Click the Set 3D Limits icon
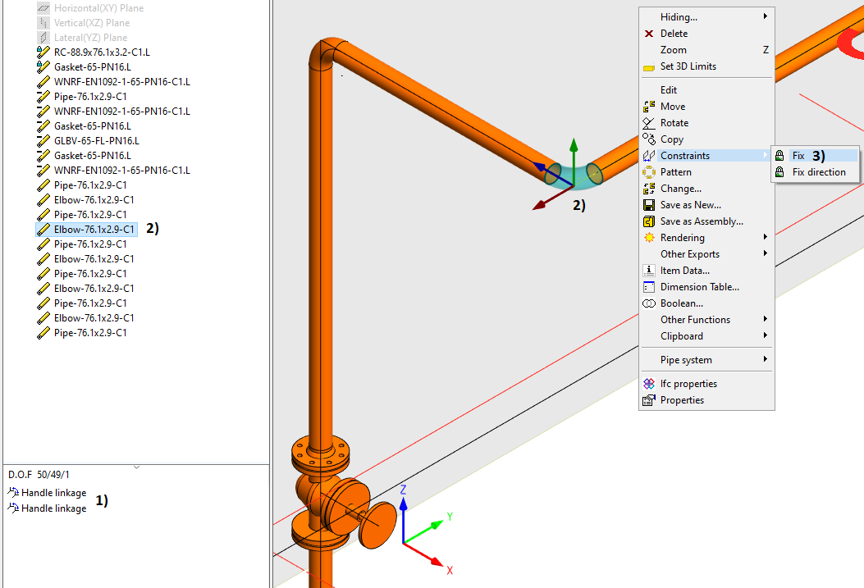 click(649, 67)
